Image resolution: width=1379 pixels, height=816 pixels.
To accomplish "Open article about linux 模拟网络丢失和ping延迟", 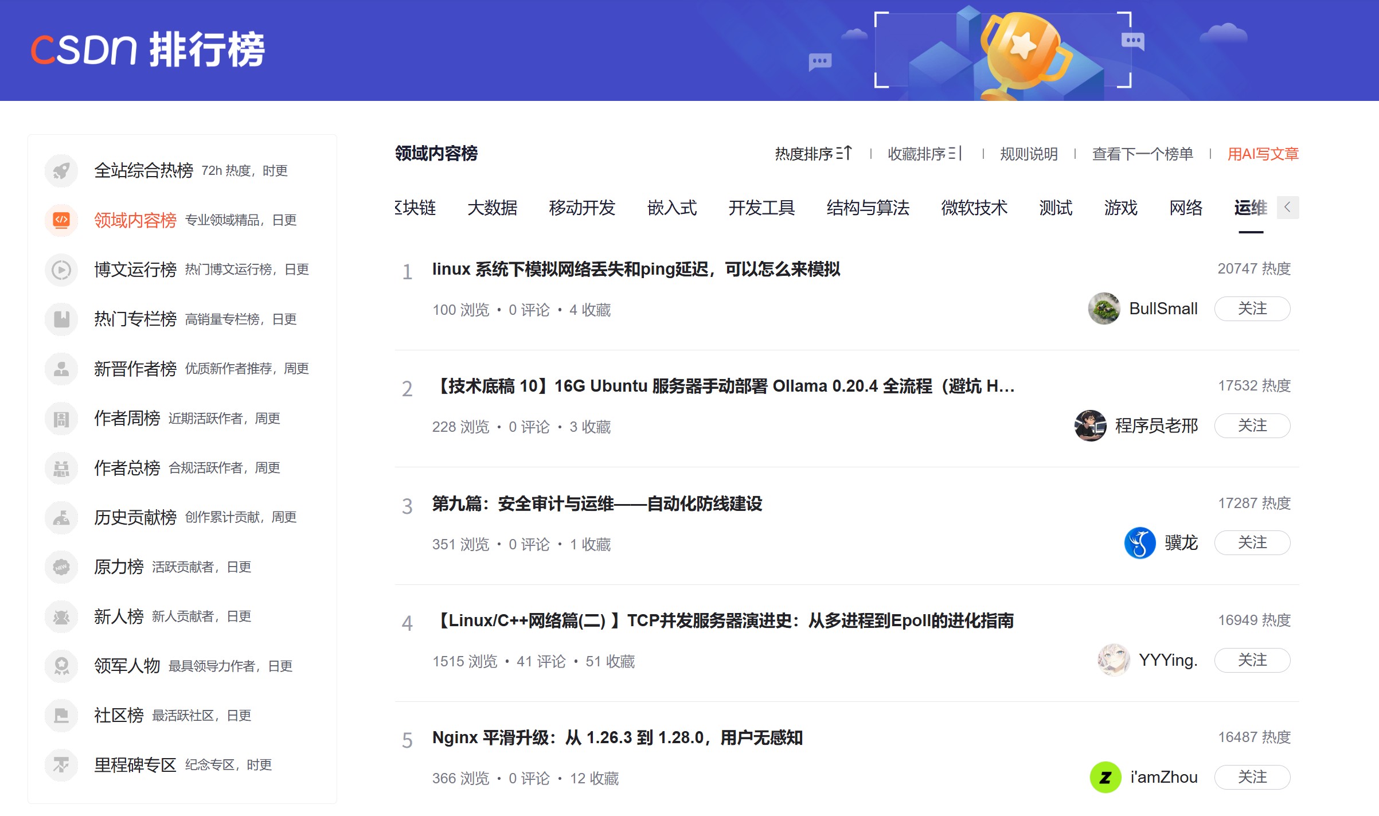I will [636, 269].
